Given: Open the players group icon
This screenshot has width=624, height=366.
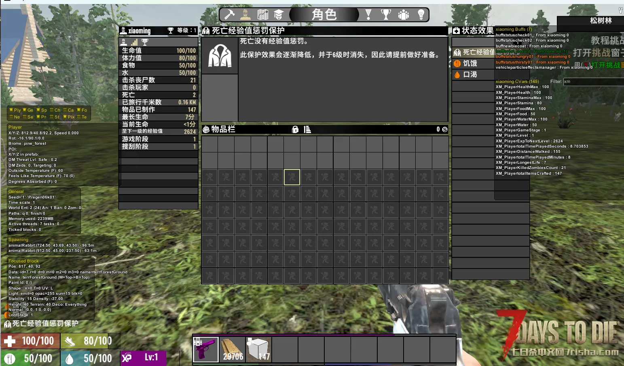Looking at the screenshot, I should tap(403, 15).
